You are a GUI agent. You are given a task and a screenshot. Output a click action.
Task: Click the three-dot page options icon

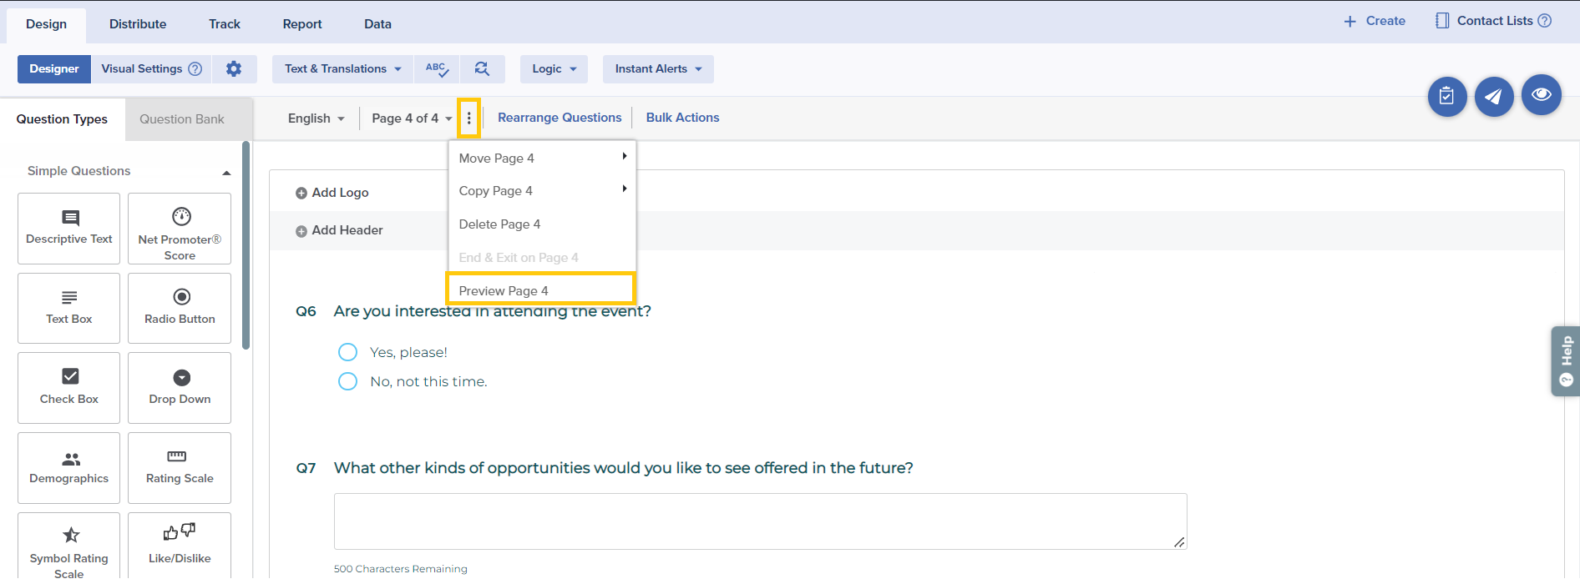(x=468, y=118)
